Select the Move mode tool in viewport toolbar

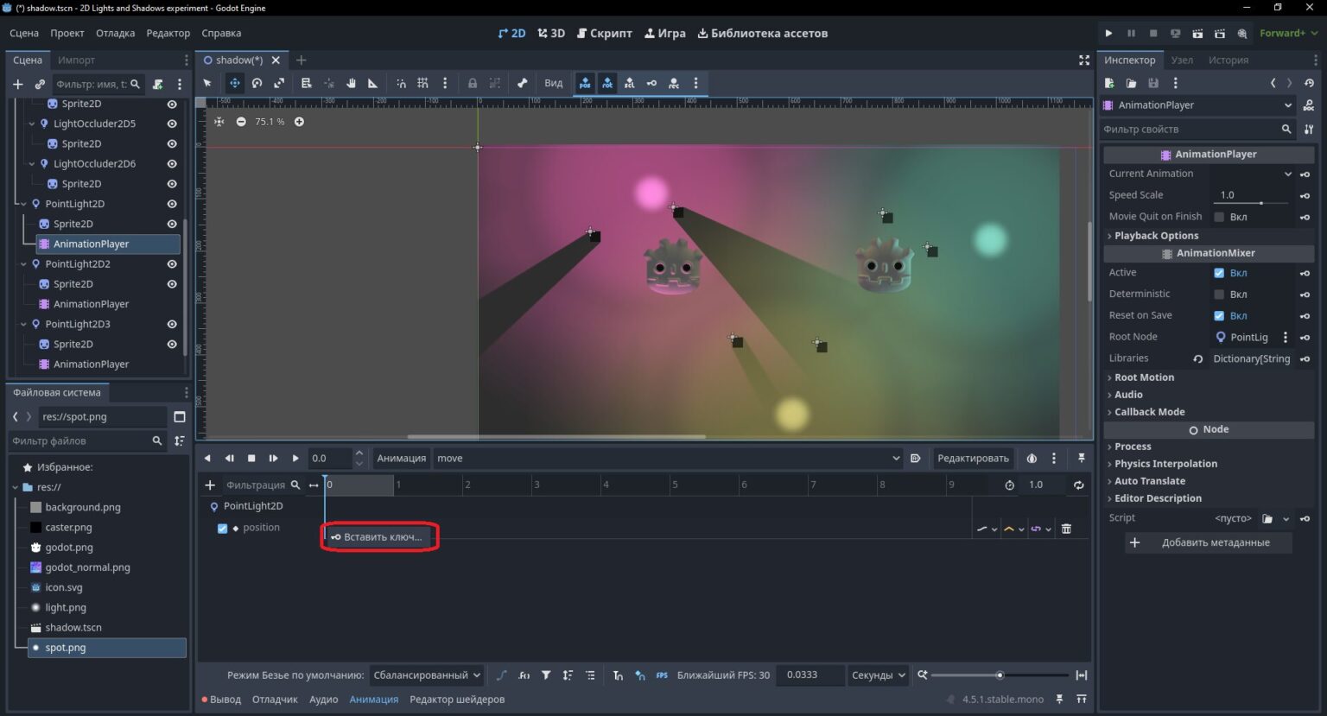[x=234, y=83]
